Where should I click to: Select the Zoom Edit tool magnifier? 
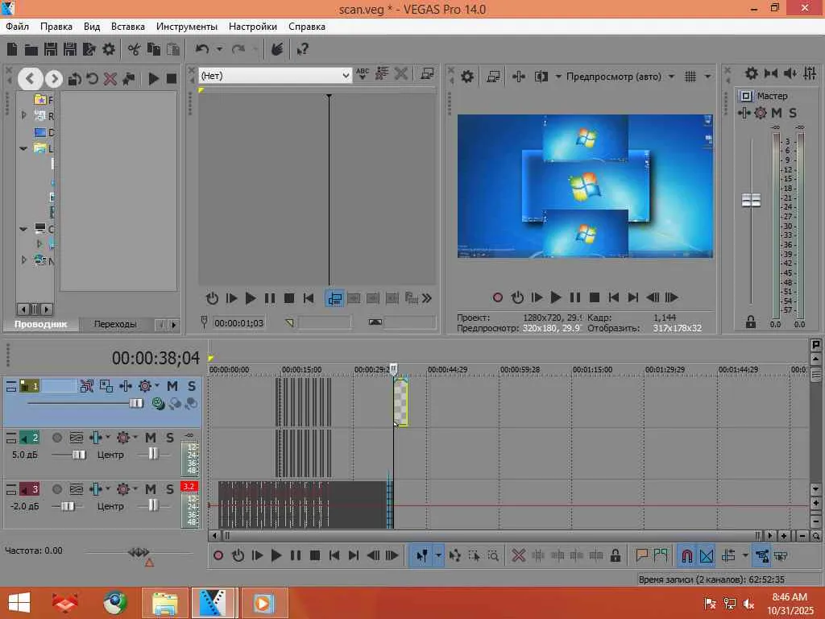493,556
